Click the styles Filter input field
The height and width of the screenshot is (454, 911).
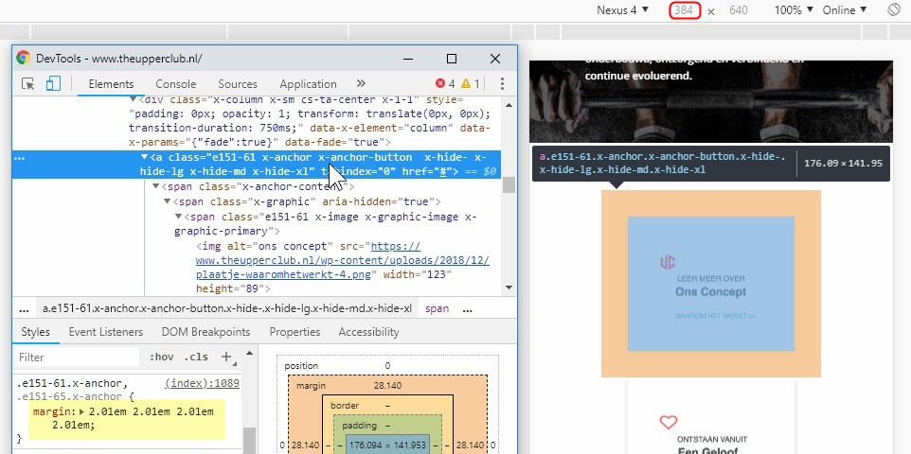pyautogui.click(x=78, y=357)
